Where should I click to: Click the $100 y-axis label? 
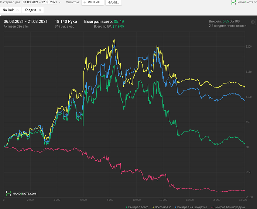[249, 97]
